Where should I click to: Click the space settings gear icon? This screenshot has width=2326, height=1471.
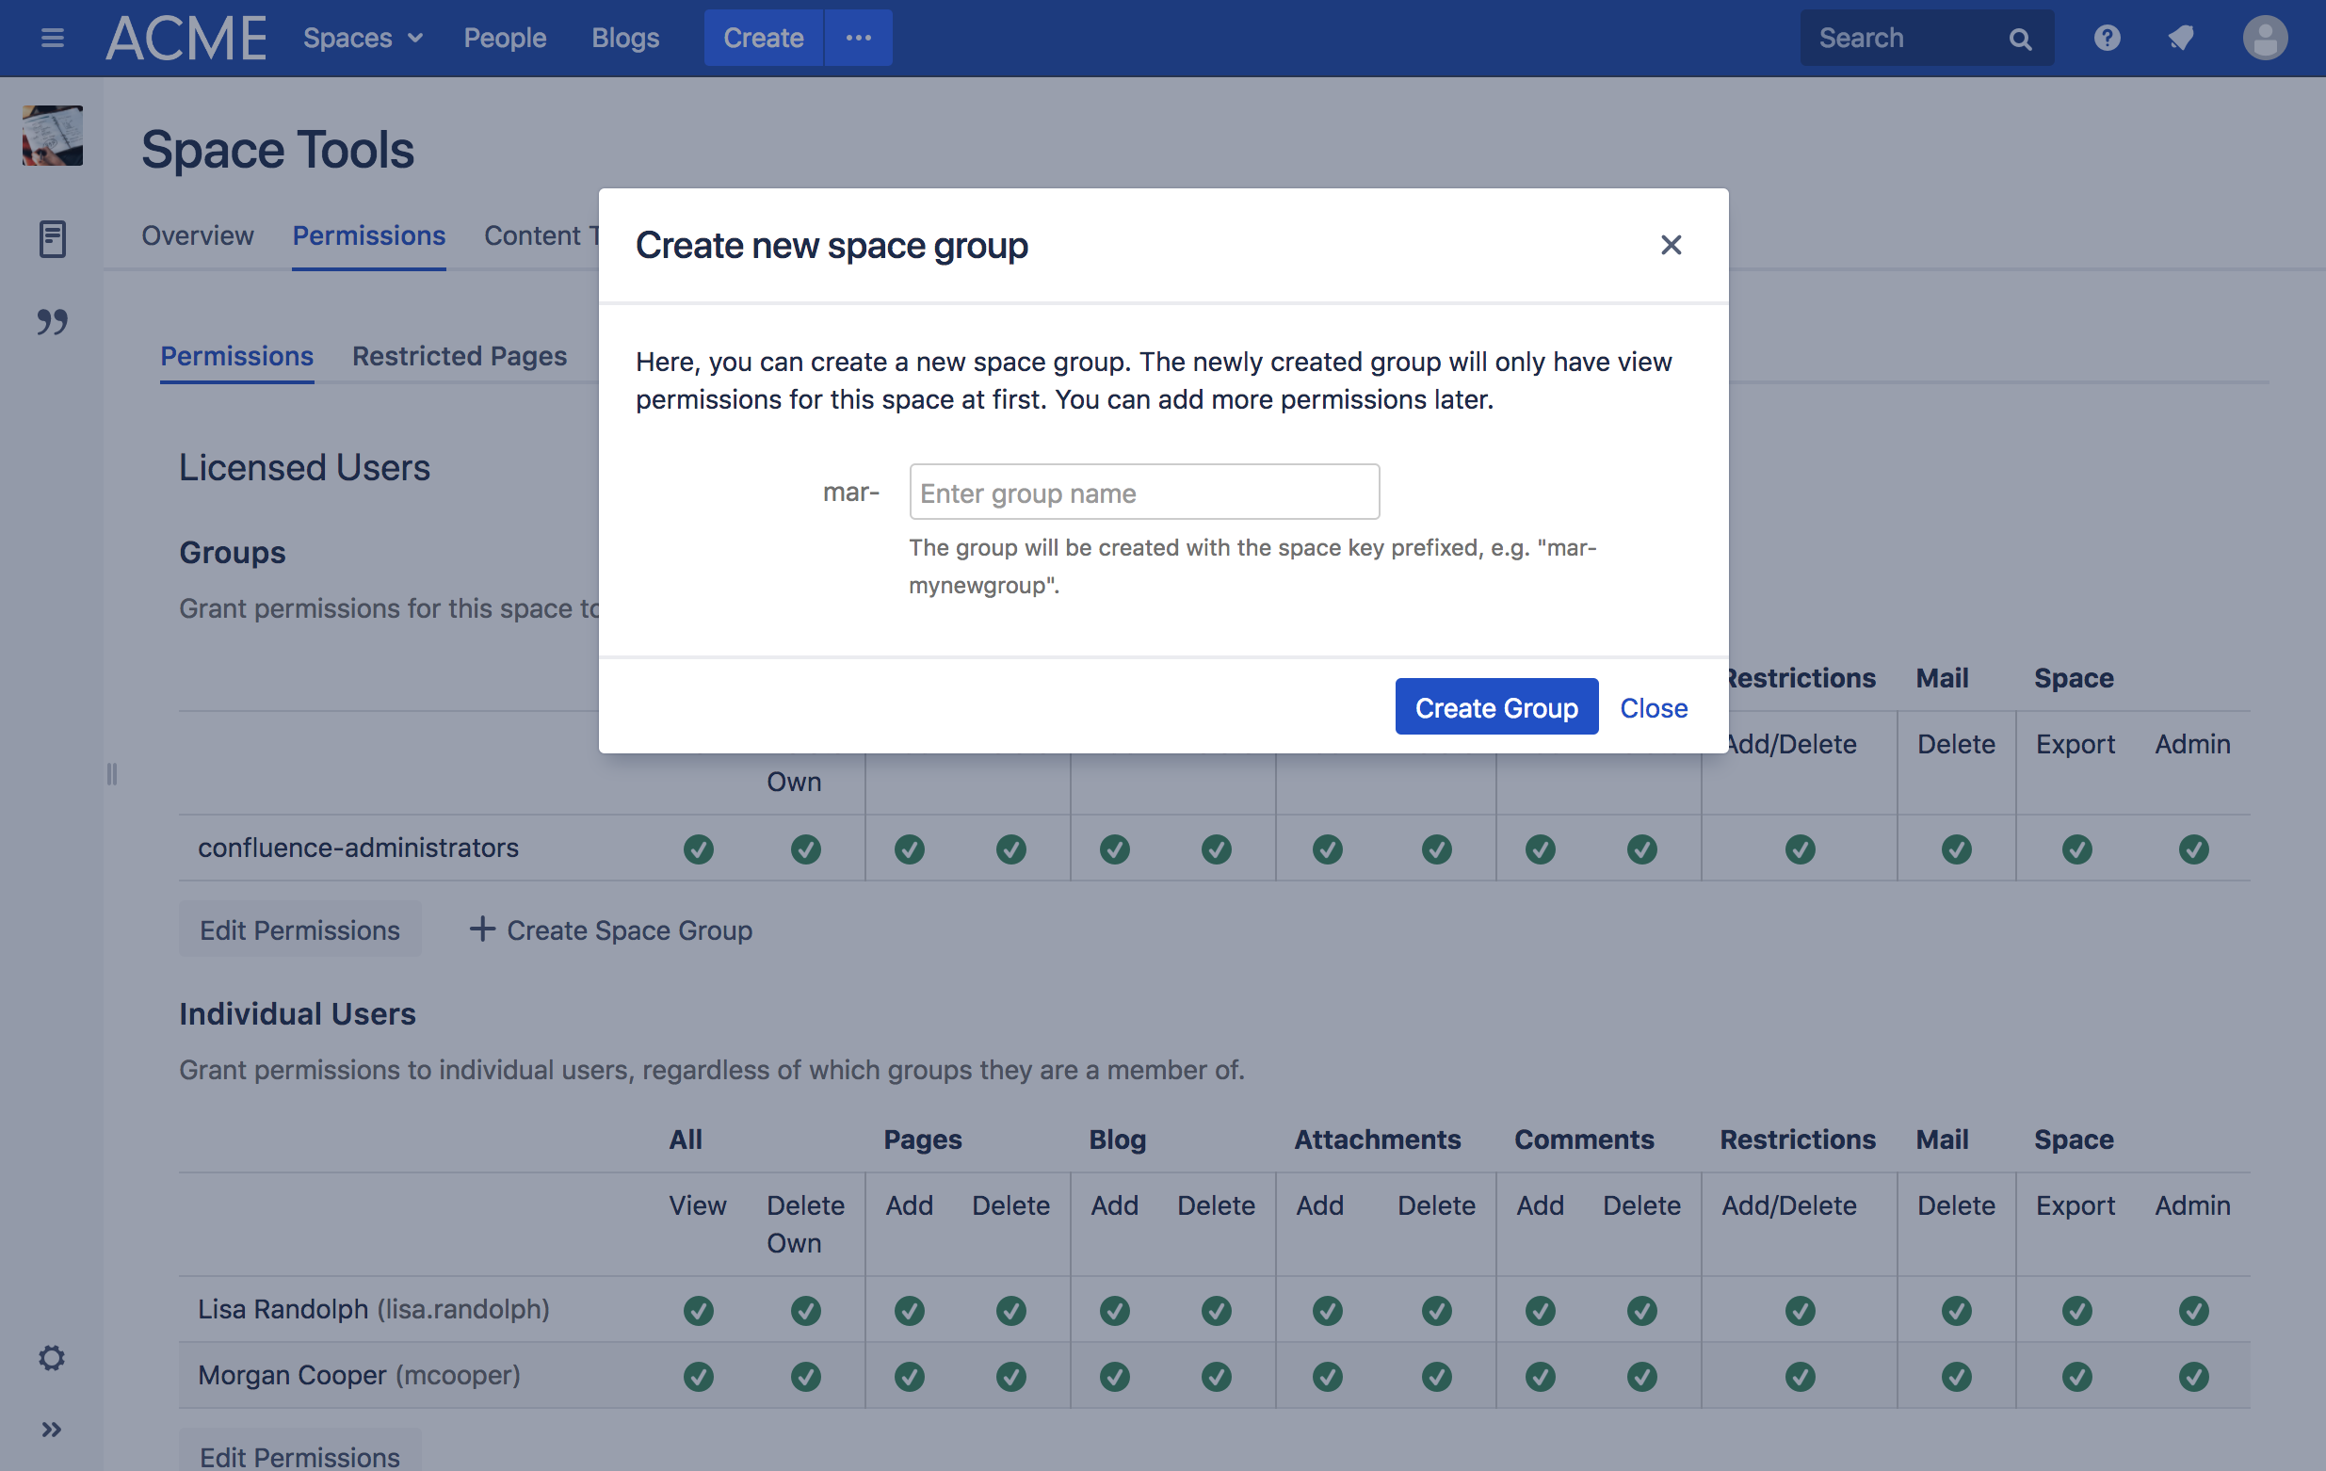52,1358
